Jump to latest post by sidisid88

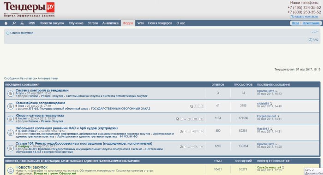pos(271,104)
